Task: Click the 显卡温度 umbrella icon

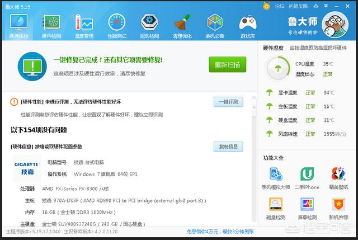Action: click(270, 92)
